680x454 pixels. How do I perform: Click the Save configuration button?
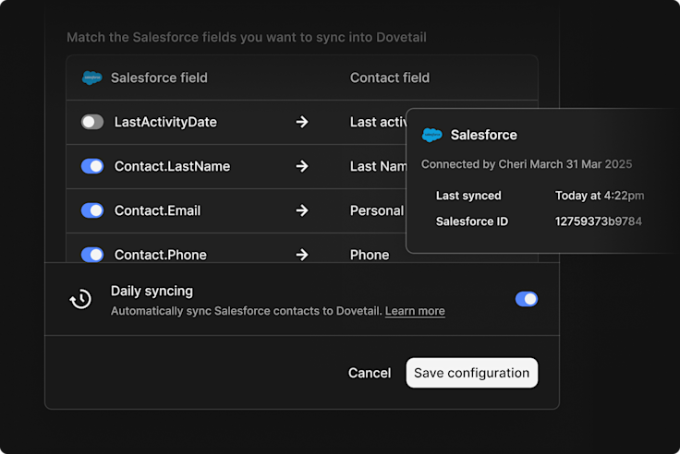[x=472, y=373]
